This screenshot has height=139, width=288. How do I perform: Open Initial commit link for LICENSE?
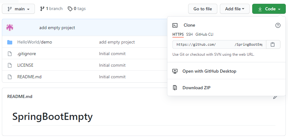point(112,65)
